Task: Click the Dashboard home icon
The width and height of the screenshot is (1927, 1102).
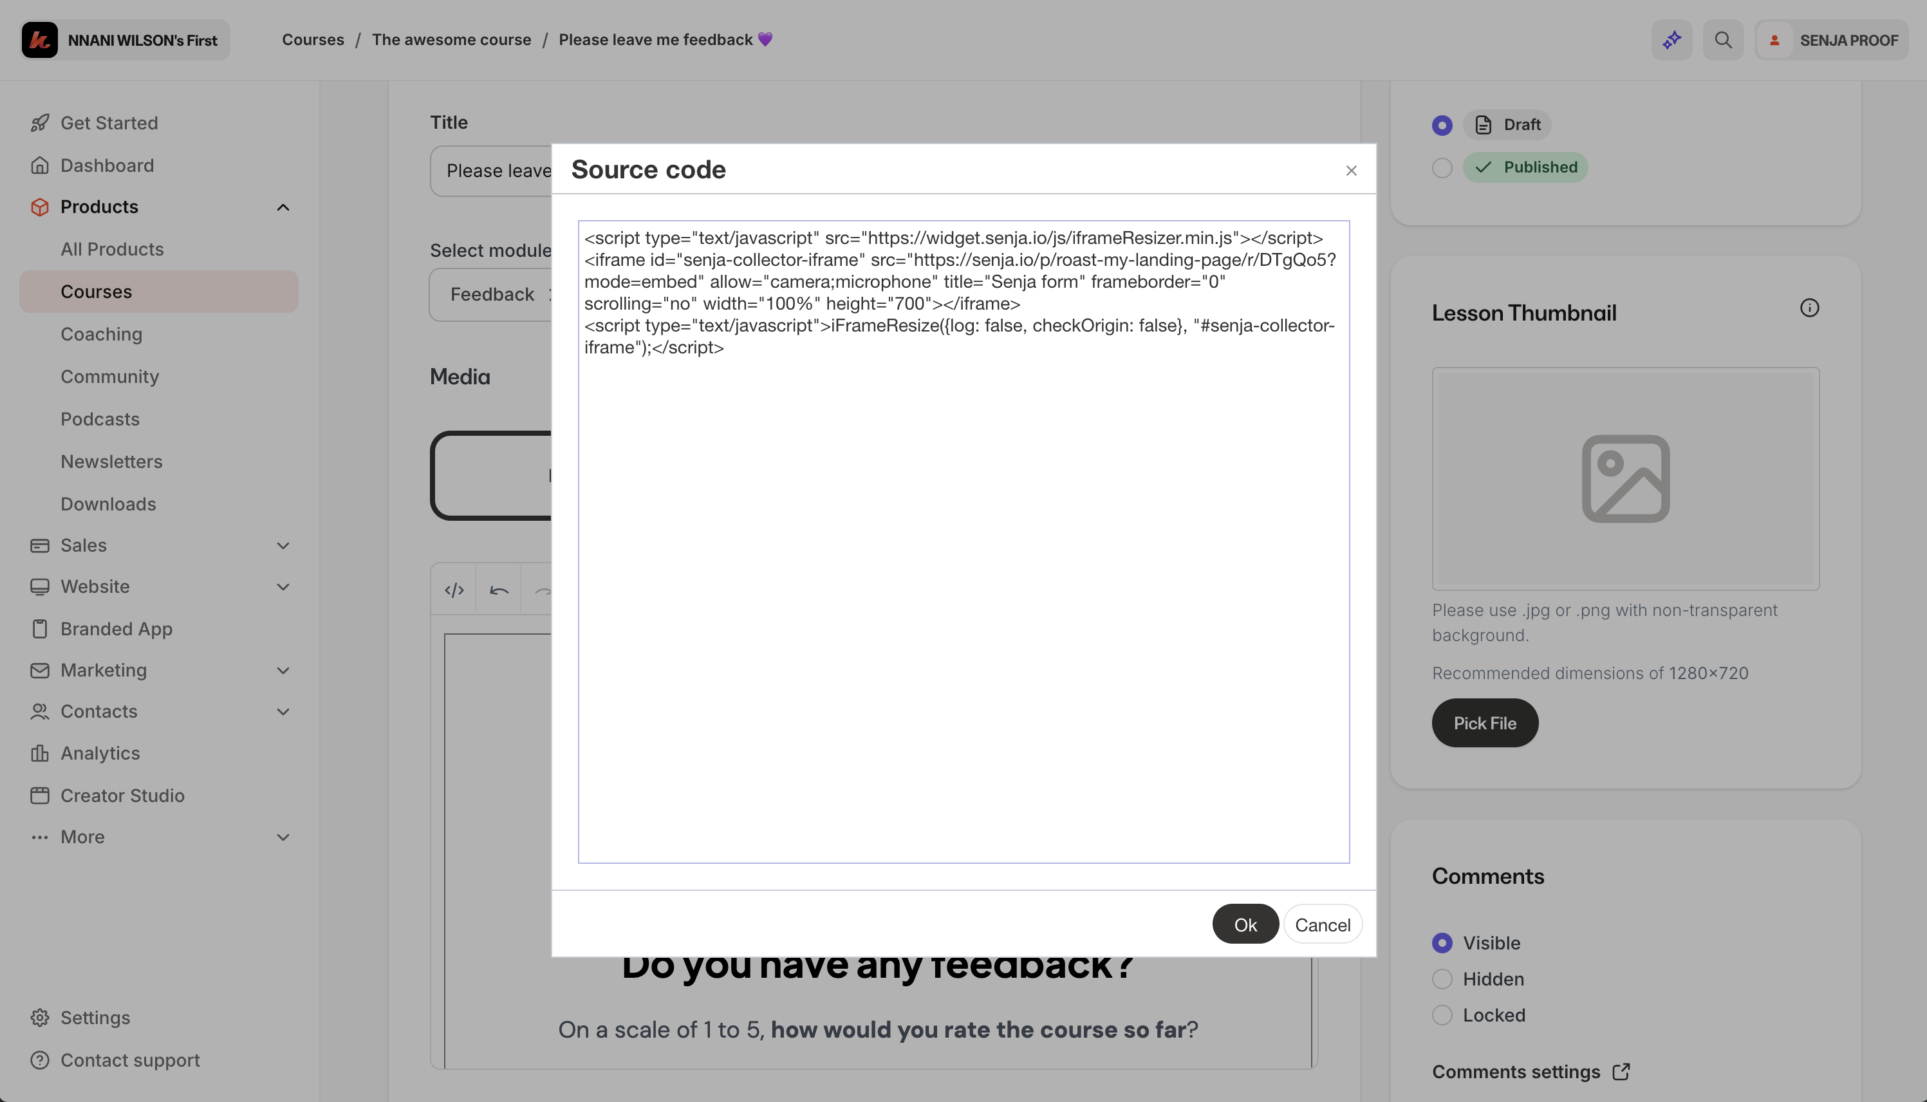Action: coord(40,165)
